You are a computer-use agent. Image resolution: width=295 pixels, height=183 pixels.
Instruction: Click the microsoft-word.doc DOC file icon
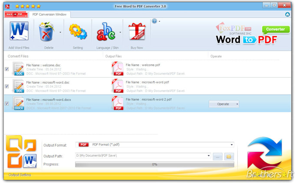[18, 86]
